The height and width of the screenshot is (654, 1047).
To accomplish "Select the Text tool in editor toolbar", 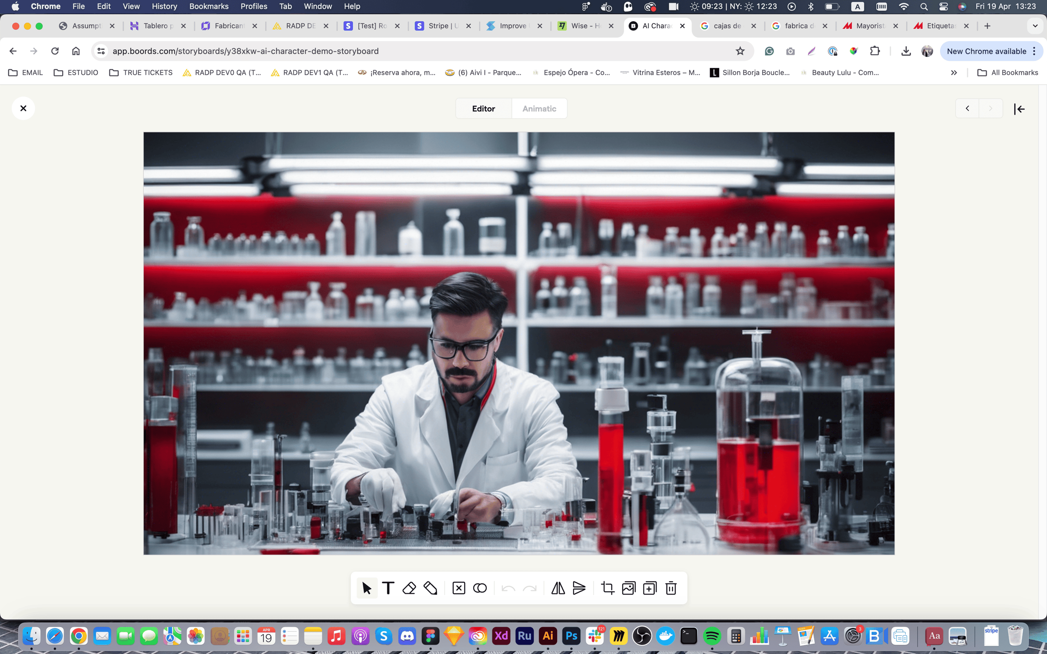I will coord(388,588).
